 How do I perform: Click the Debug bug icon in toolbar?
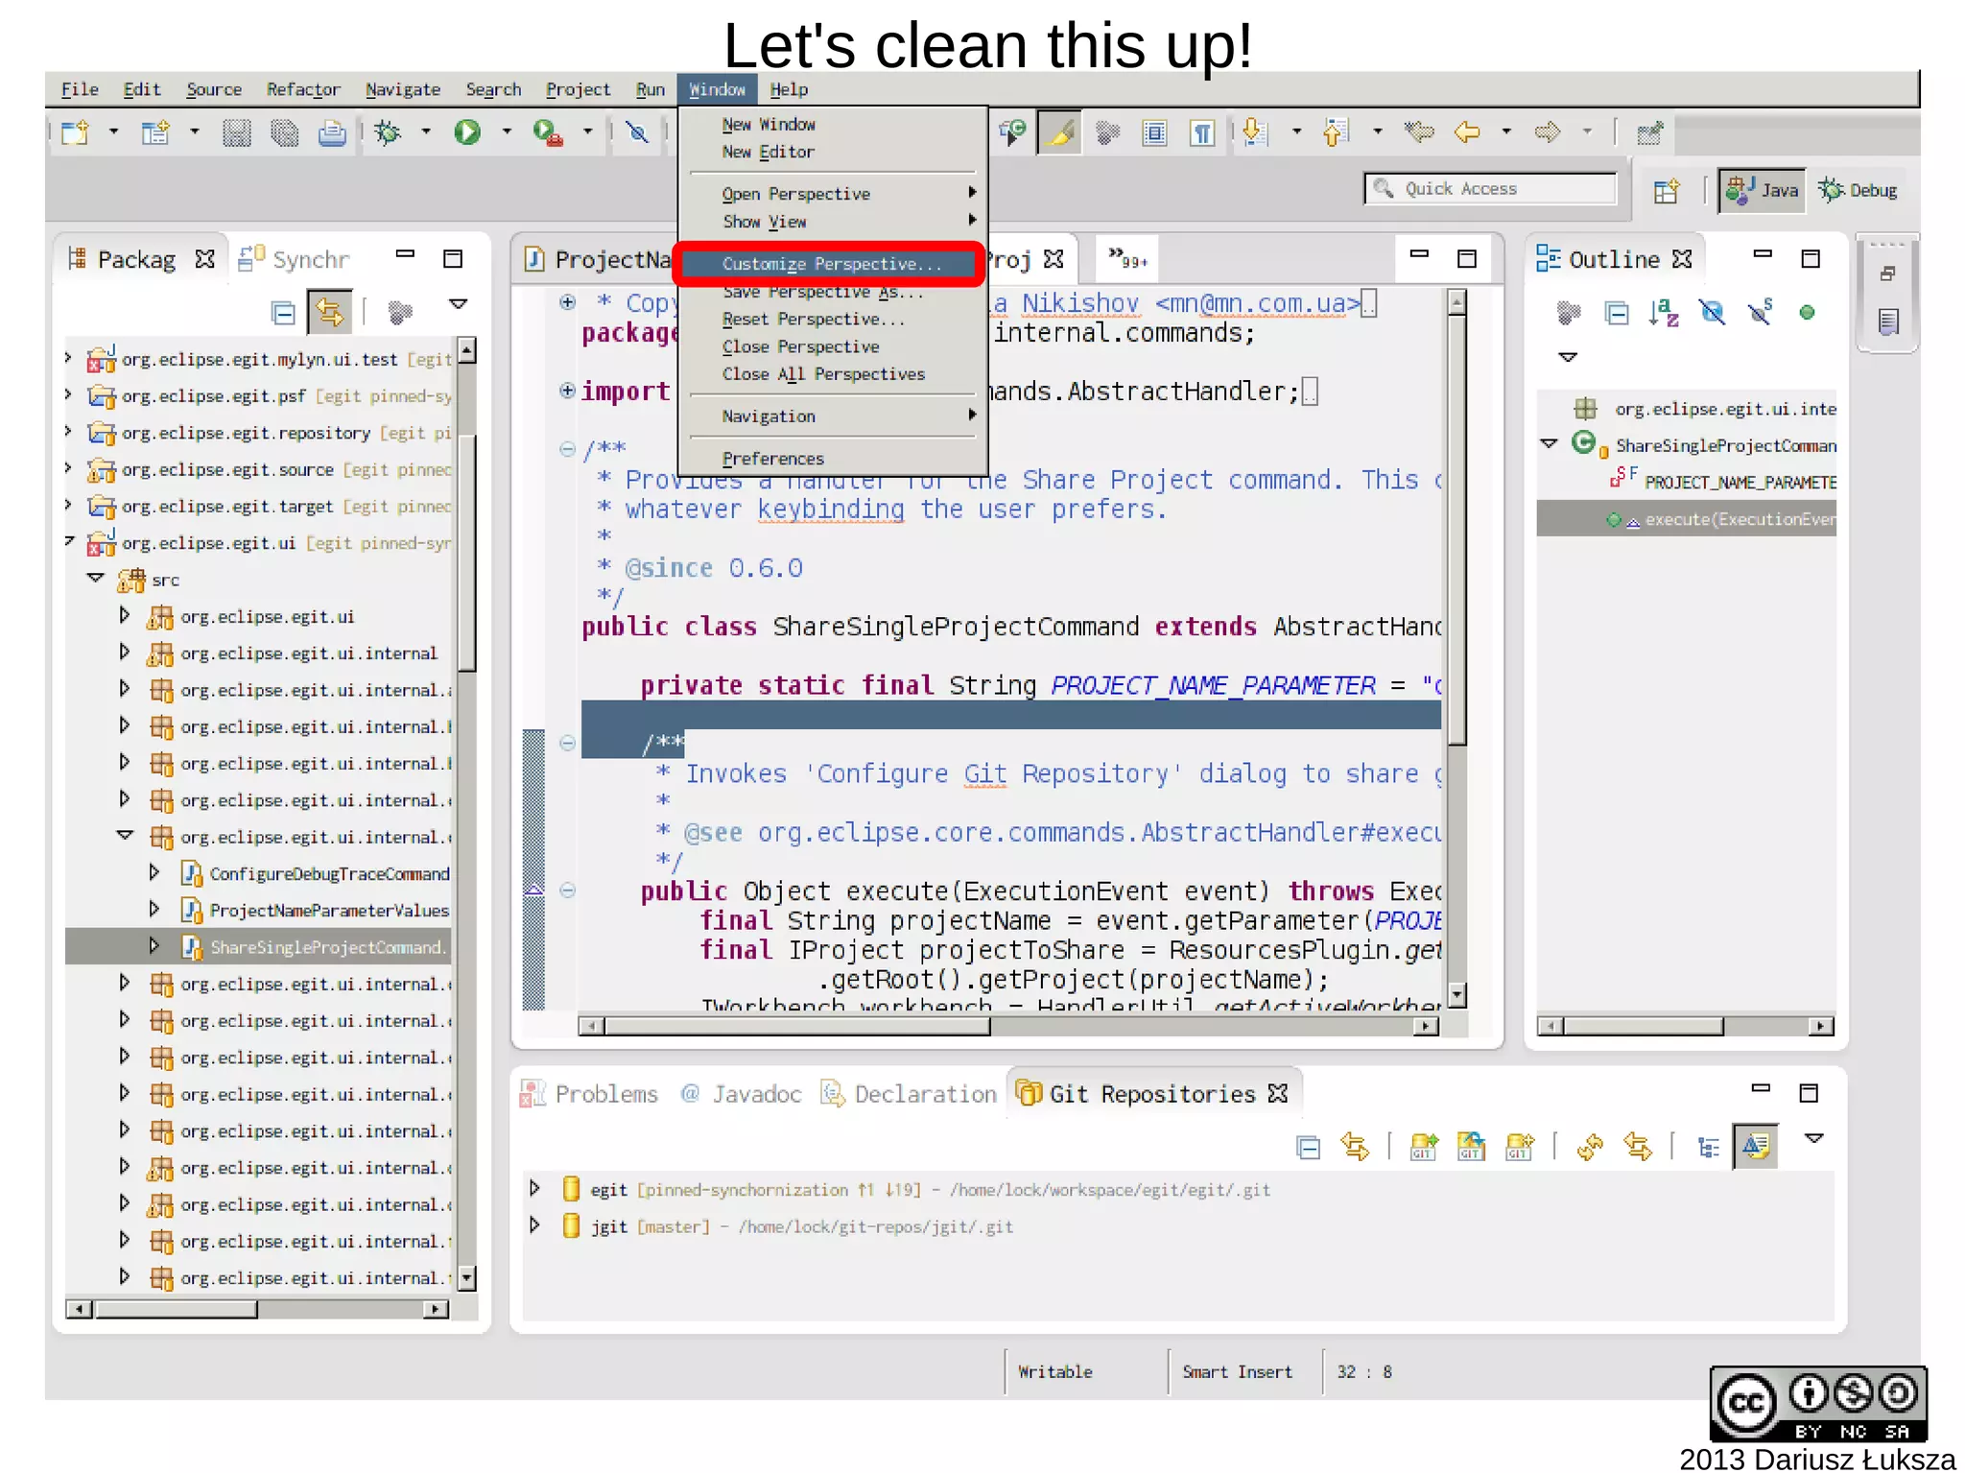[x=388, y=131]
